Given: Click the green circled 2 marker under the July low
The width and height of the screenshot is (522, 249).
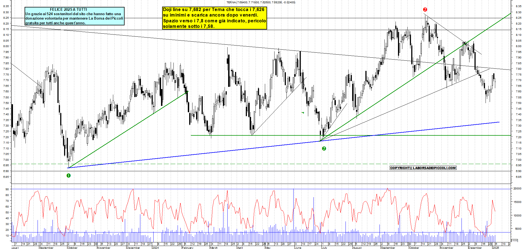Looking at the screenshot, I should [324, 149].
